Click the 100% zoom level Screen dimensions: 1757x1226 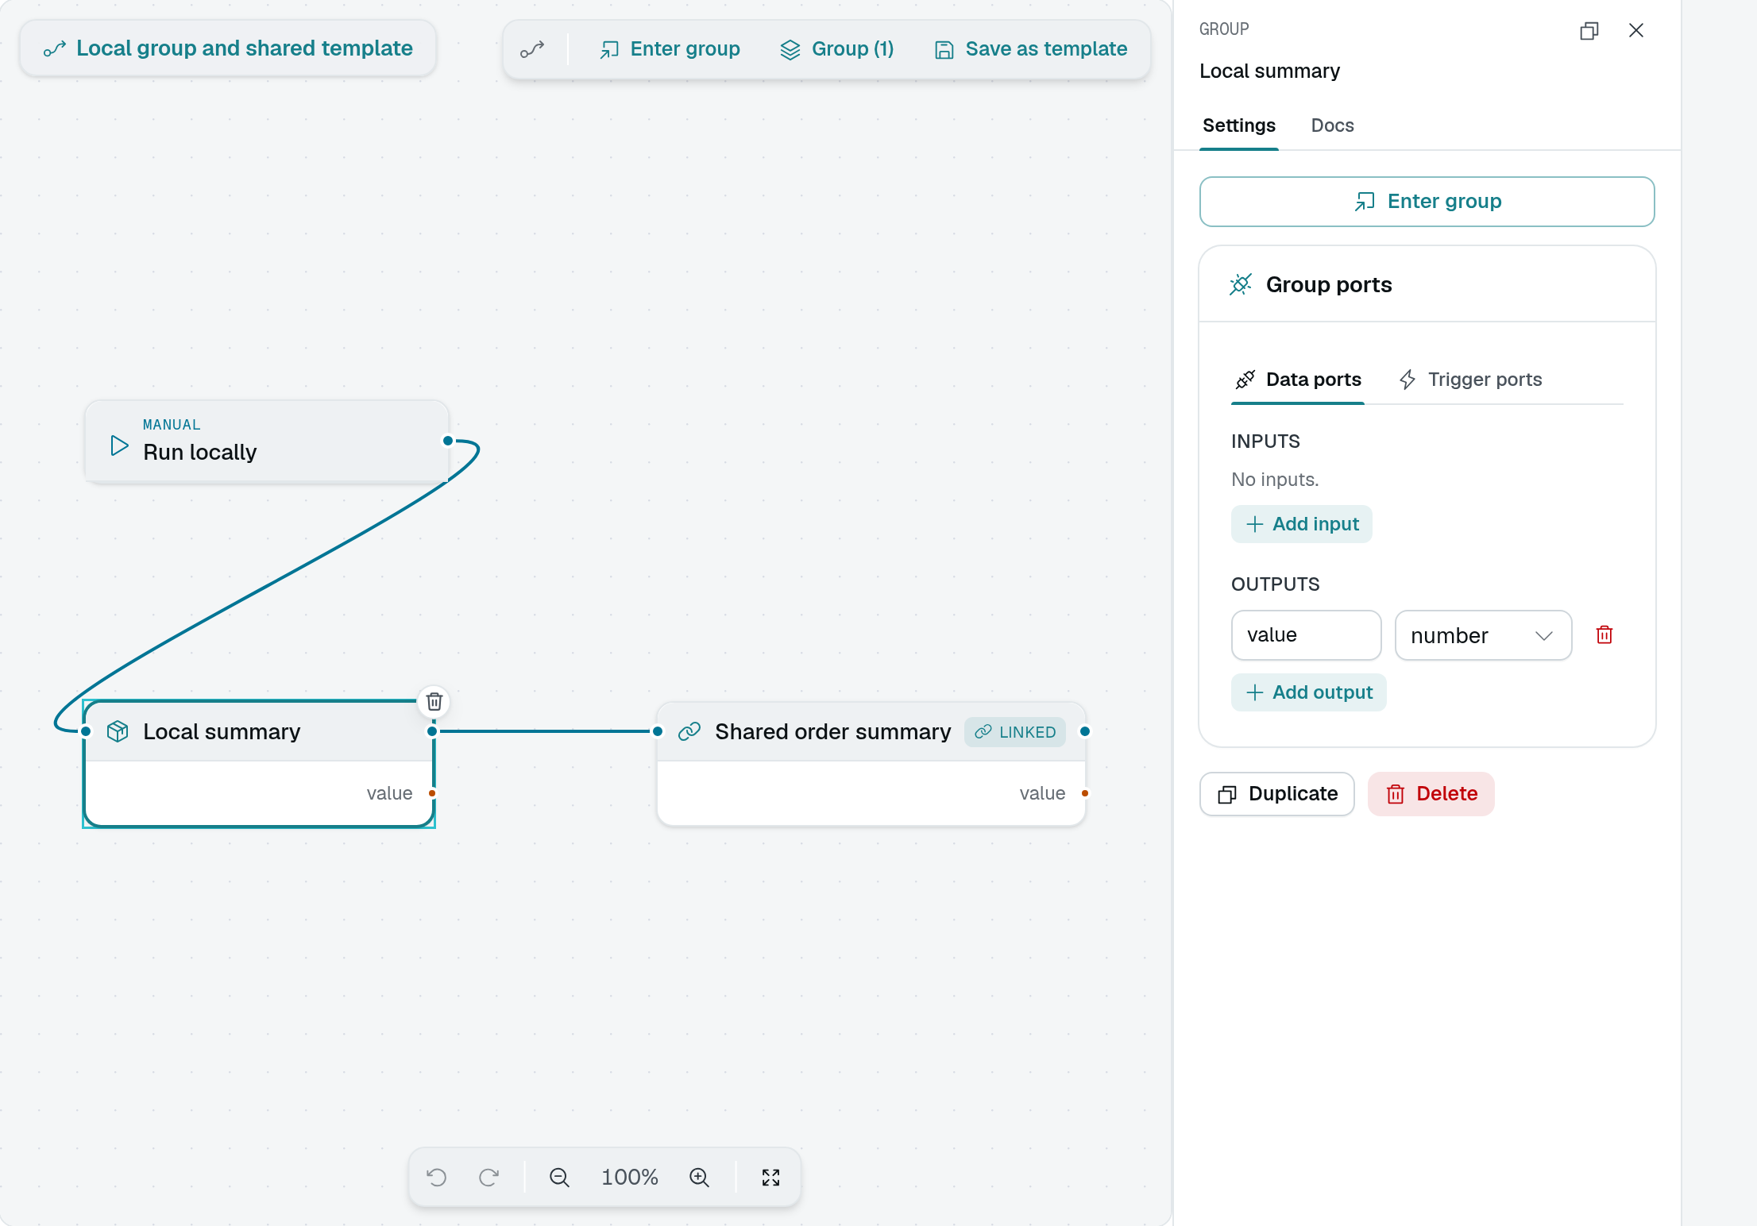[629, 1178]
